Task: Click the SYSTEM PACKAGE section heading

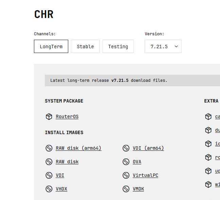Action: tap(64, 101)
